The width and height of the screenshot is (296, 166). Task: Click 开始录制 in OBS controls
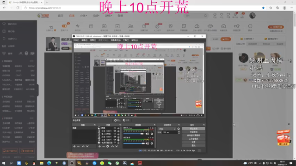(193, 132)
